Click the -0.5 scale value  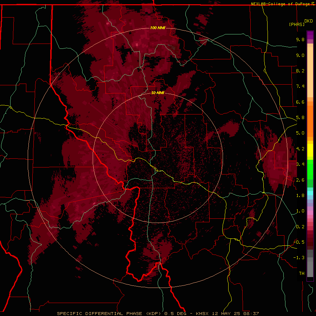tap(299, 242)
